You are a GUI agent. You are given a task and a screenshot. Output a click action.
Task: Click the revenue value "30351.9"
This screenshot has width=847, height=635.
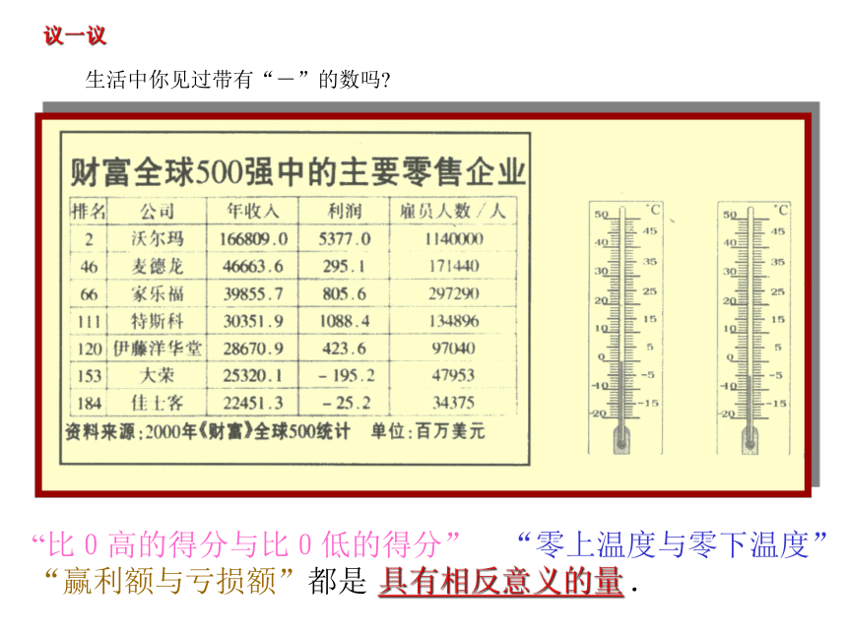click(253, 321)
